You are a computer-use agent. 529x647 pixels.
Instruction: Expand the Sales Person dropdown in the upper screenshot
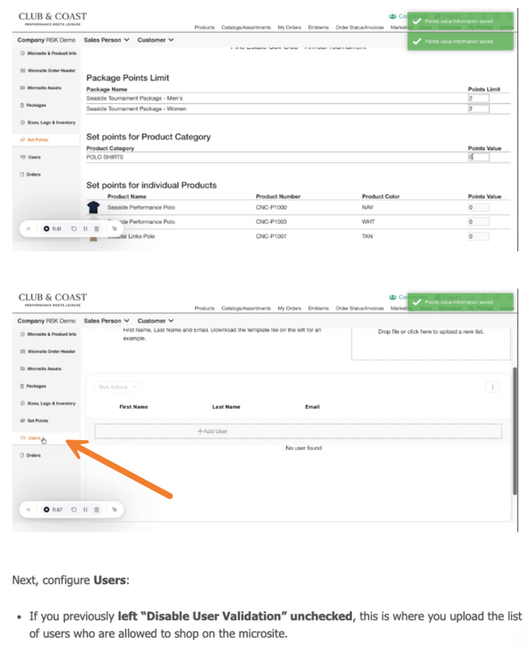pos(107,39)
